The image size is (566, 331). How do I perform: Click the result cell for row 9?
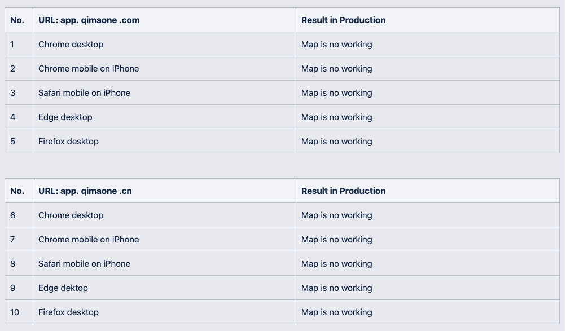click(x=337, y=288)
